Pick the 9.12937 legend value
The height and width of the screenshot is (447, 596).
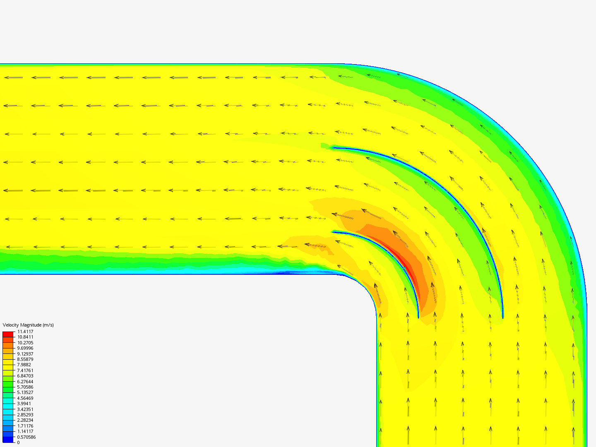pyautogui.click(x=25, y=354)
